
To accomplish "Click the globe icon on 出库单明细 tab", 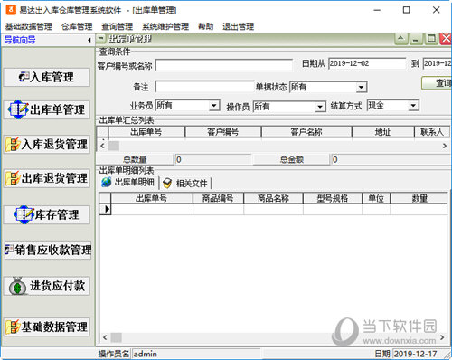I will pos(106,182).
